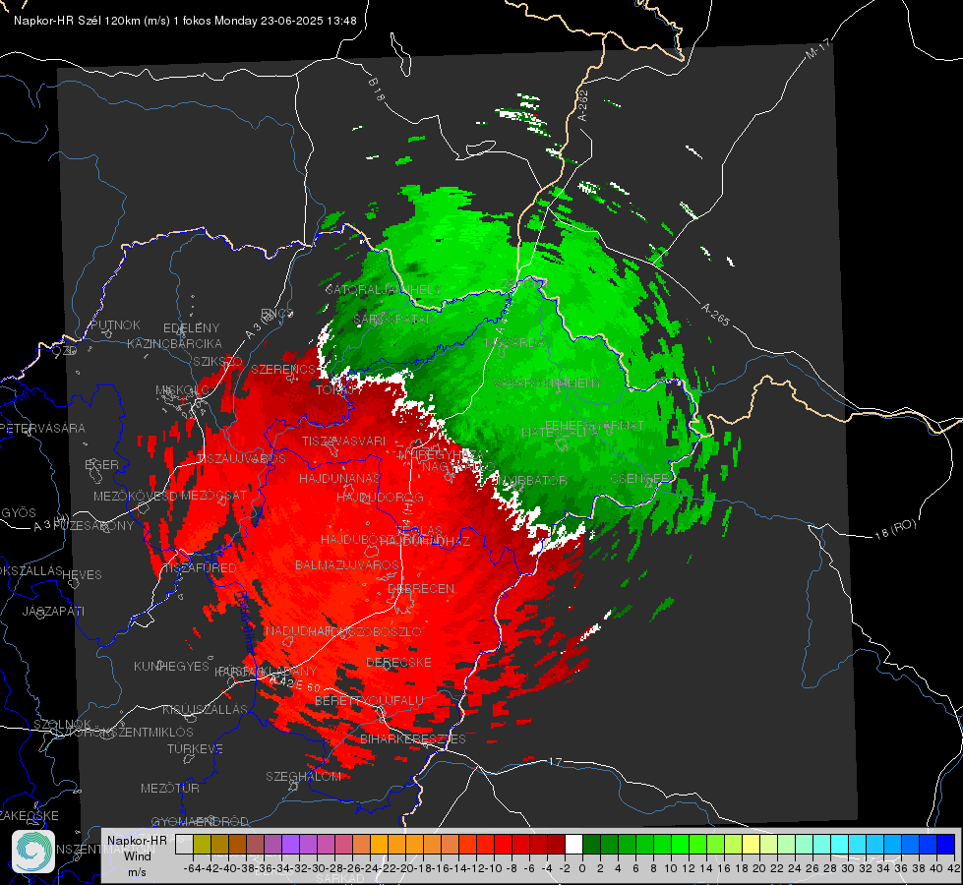Screen dimensions: 963x885
Task: Click the BALMAZUJVAROS city label
Action: [x=347, y=564]
